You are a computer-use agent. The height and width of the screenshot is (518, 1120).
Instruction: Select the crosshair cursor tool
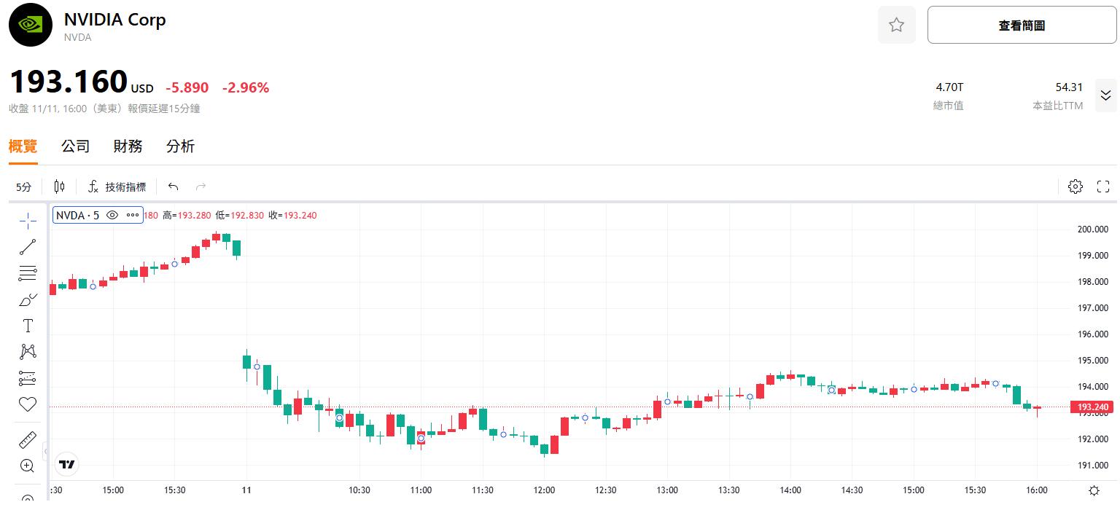pos(28,221)
